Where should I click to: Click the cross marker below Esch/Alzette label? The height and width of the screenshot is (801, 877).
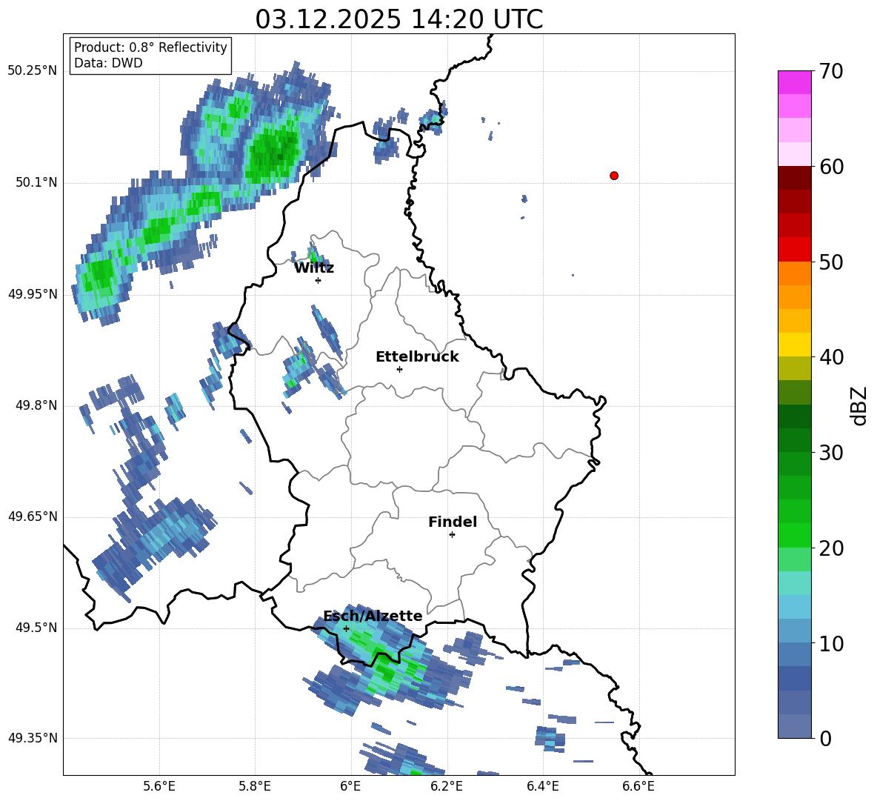click(346, 628)
